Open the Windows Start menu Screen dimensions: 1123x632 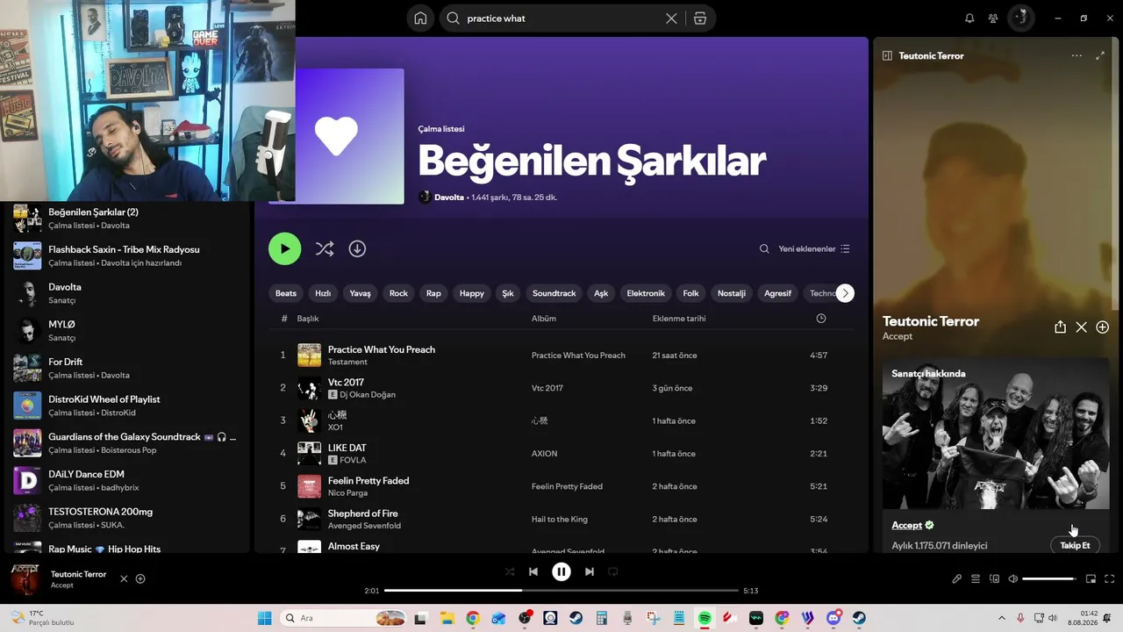pyautogui.click(x=265, y=618)
